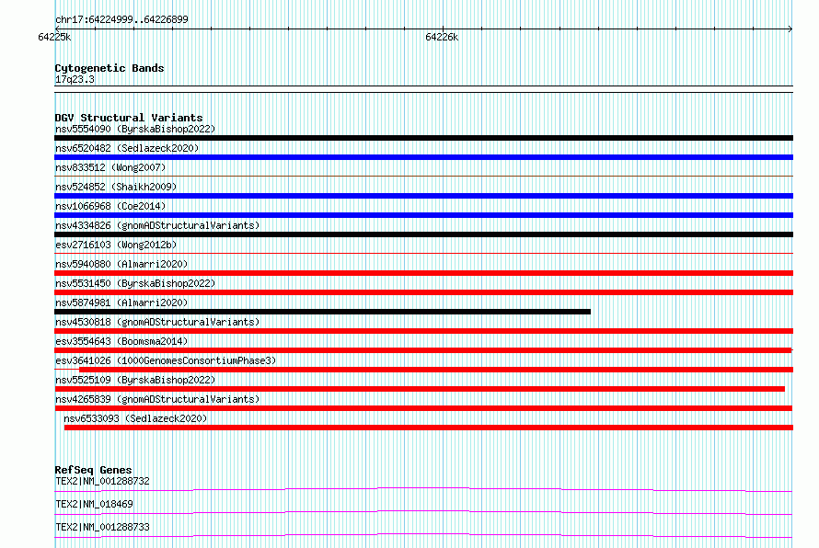Click the 64225k ruler marker
The width and height of the screenshot is (819, 548).
click(x=54, y=37)
